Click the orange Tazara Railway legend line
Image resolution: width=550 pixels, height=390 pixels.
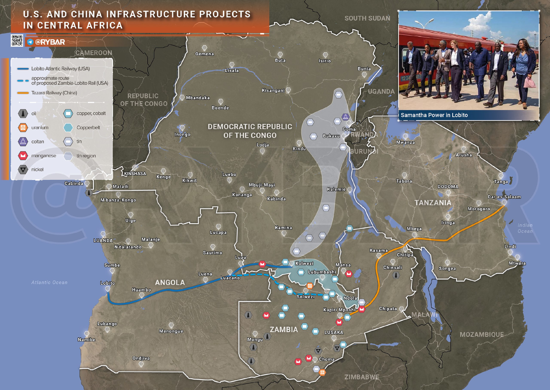point(23,93)
